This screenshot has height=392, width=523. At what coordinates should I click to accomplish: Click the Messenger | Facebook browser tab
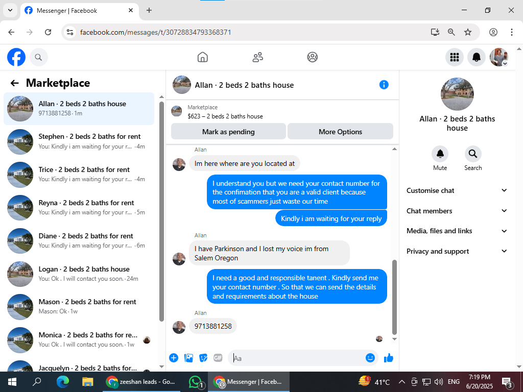[x=79, y=11]
